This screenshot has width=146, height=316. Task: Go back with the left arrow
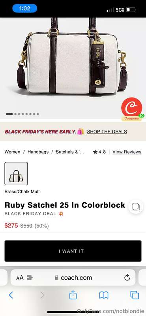click(11, 295)
